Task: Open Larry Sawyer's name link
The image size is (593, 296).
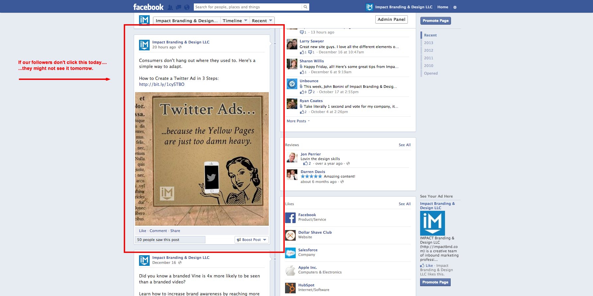Action: click(312, 41)
